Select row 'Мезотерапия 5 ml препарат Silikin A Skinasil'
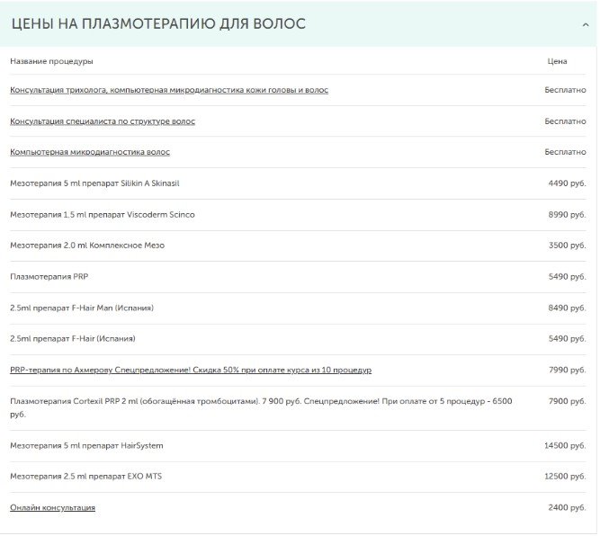600x536 pixels. (298, 183)
